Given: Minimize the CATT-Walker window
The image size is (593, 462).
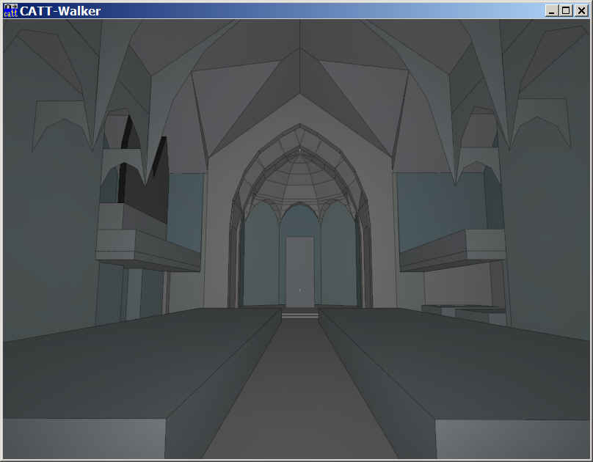Looking at the screenshot, I should click(x=551, y=10).
